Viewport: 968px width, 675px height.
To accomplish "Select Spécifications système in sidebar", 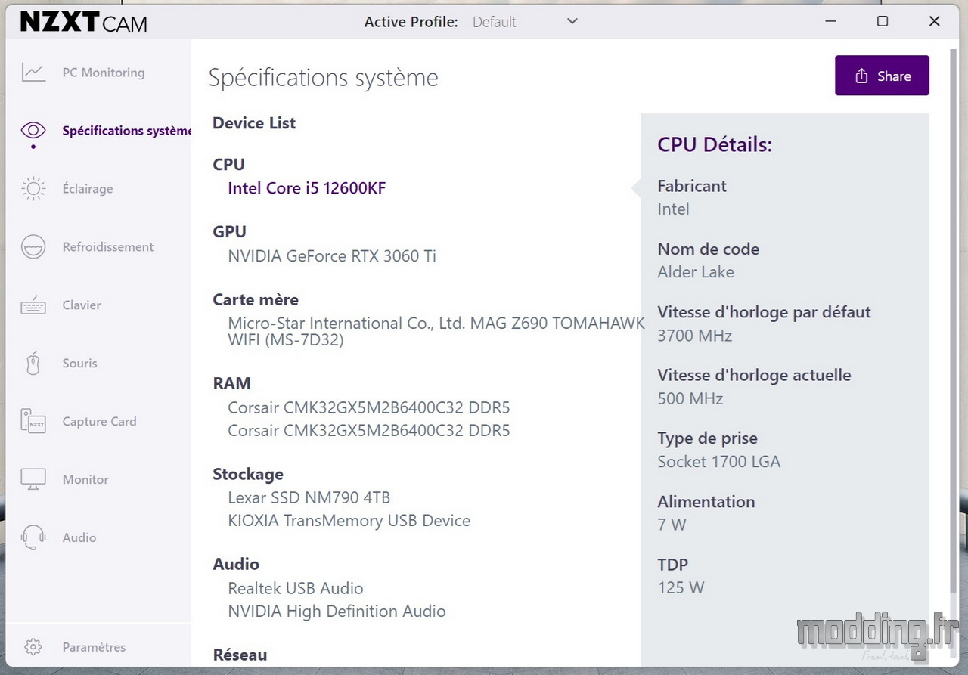I will (126, 131).
